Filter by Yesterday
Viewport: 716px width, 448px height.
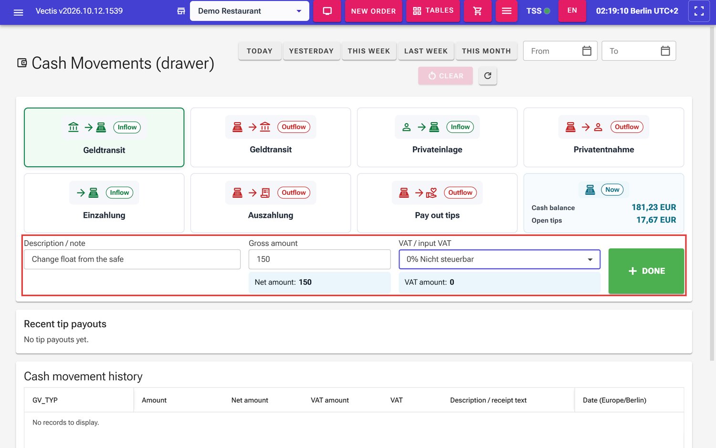(311, 51)
